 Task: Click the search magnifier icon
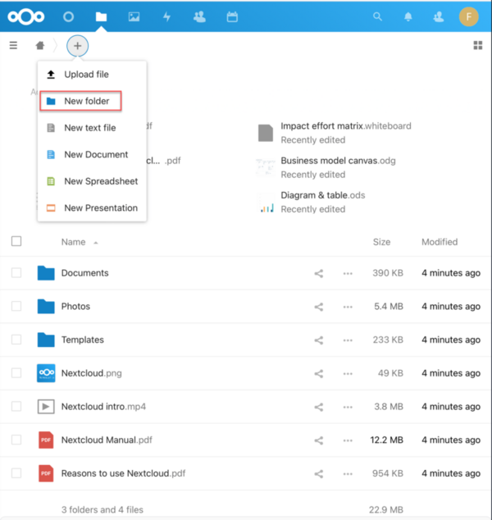tap(377, 16)
